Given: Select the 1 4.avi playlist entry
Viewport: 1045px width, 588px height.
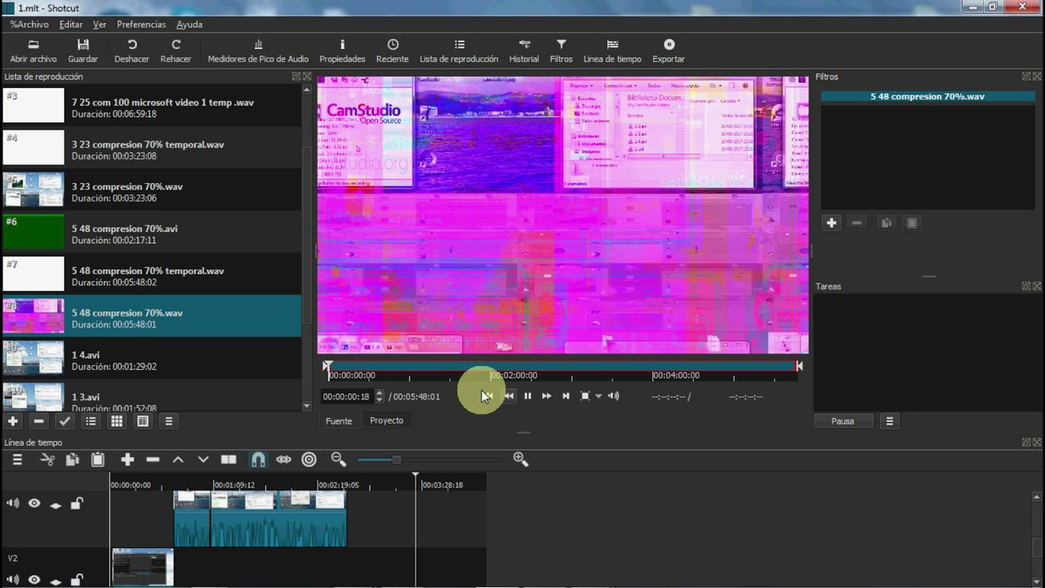Looking at the screenshot, I should [152, 359].
